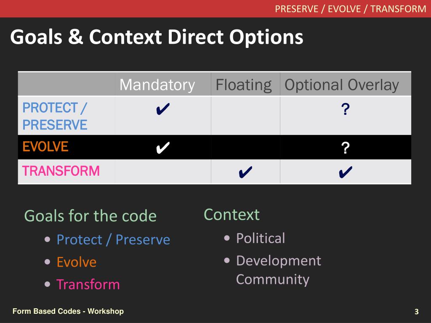431x323 pixels.
Task: Click the checkmark in Protect/Preserve Mandatory cell
Action: (163, 109)
